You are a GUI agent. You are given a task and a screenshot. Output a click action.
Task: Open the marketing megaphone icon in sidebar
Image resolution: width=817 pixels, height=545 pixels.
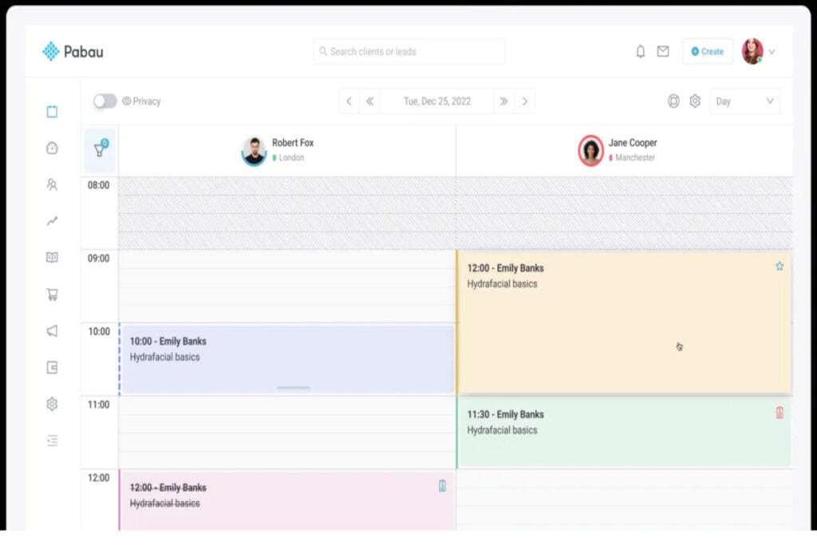click(x=52, y=331)
